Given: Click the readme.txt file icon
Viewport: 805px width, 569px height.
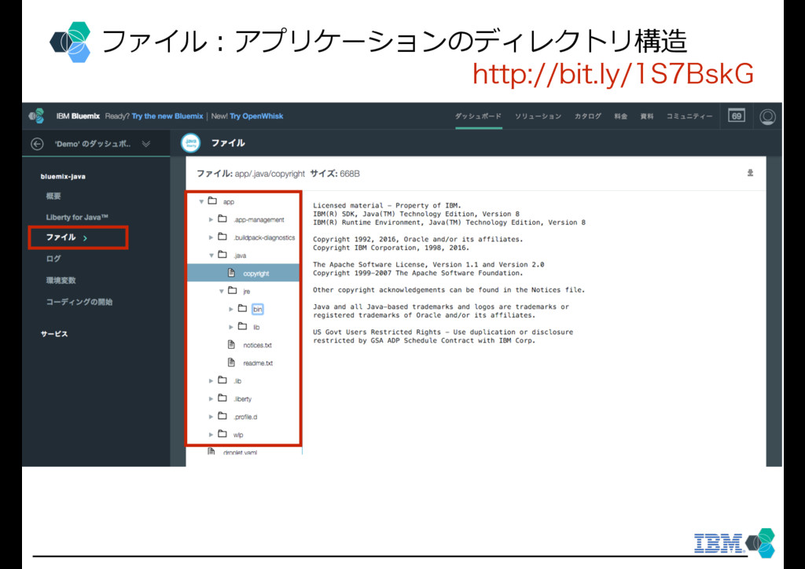Looking at the screenshot, I should (232, 362).
